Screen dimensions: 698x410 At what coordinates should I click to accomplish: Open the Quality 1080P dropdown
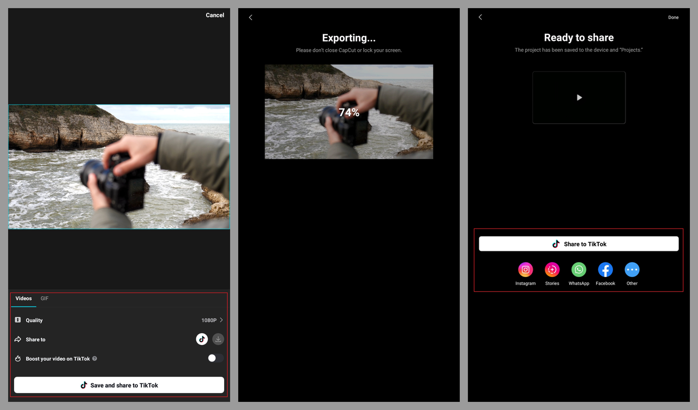click(212, 320)
